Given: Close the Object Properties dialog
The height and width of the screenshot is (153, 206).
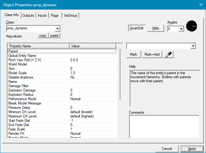Looking at the screenshot, I should 199,5.
